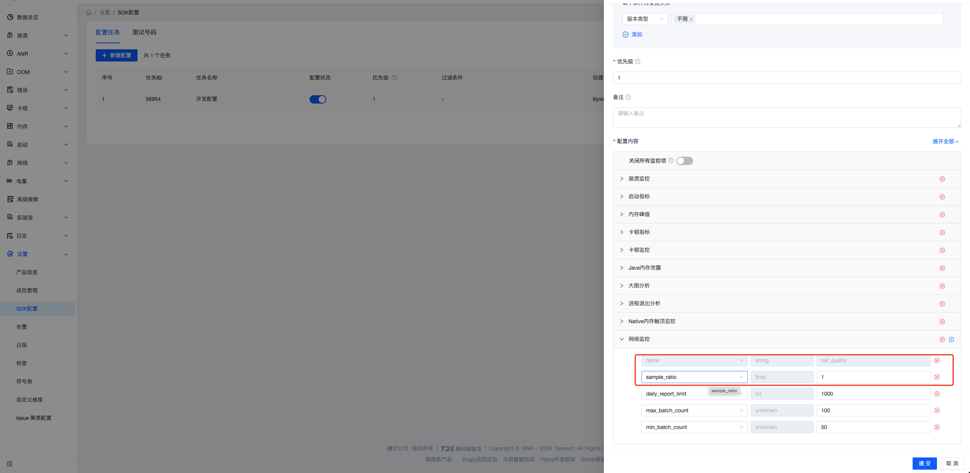Click the sidebar collapse icon at bottom left
Viewport: 970px width, 473px height.
coord(9,464)
